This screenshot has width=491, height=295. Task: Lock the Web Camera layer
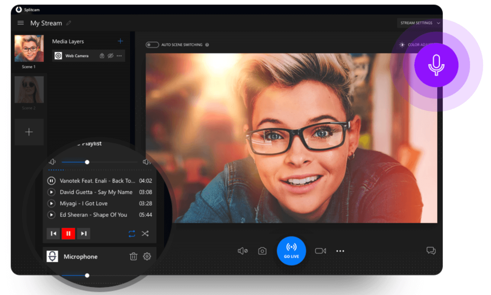[x=102, y=55]
